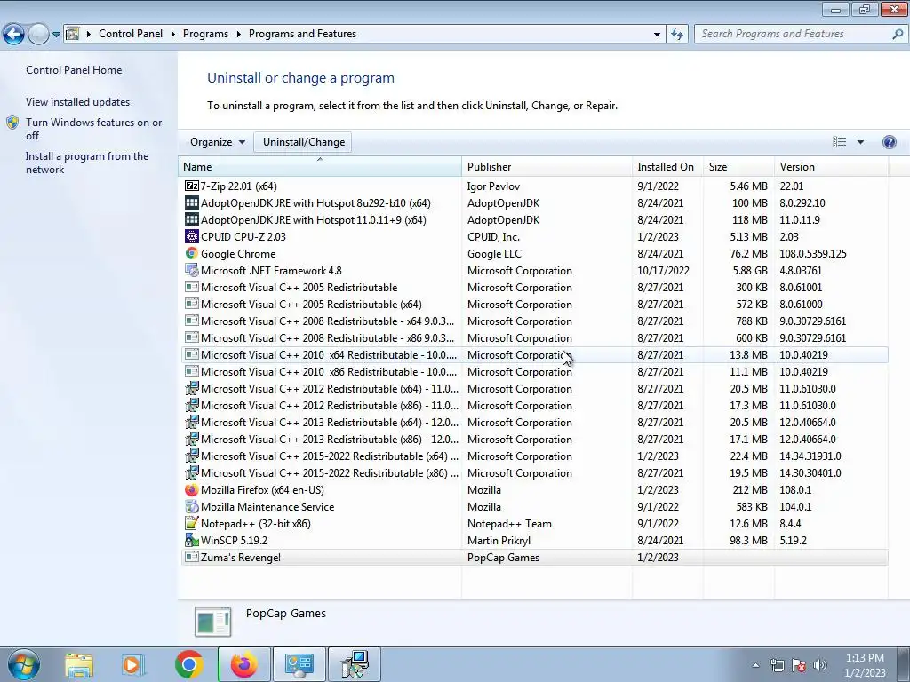Click the Control Panel taskbar button
The image size is (910, 682).
[x=299, y=664]
